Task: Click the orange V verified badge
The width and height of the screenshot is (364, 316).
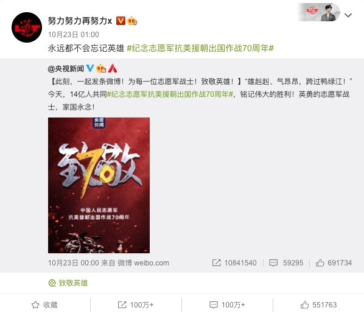Action: (121, 21)
